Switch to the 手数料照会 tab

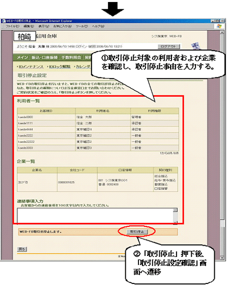click(x=71, y=58)
